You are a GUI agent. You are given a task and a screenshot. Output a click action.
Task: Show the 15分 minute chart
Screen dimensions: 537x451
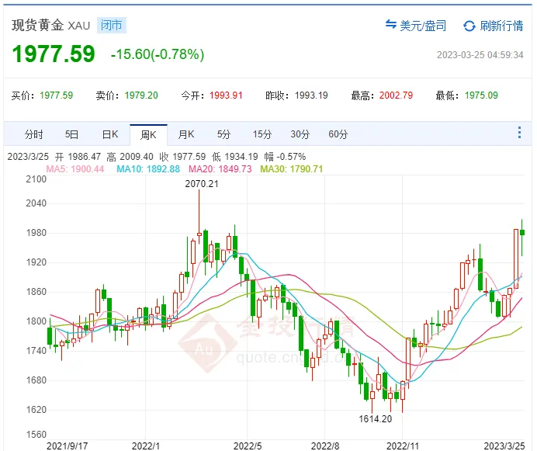262,134
